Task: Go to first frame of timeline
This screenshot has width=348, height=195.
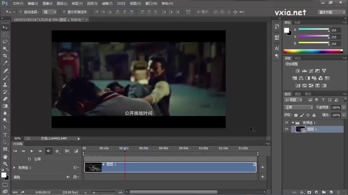Action: [x=15, y=151]
